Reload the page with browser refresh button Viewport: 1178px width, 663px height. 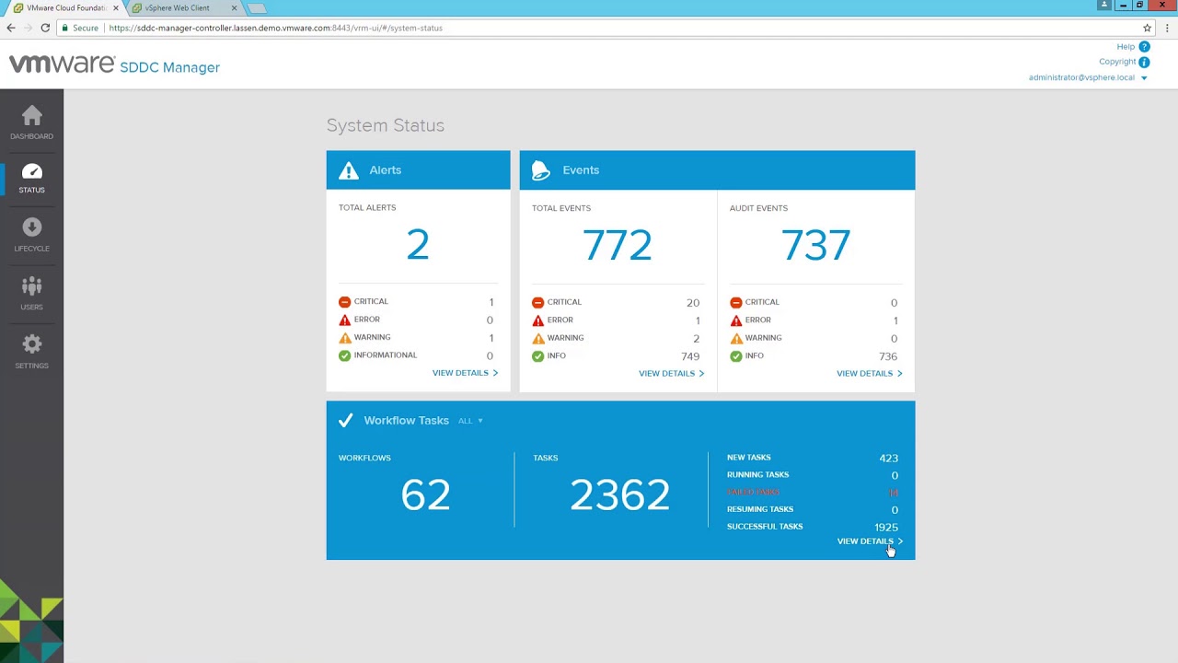pyautogui.click(x=45, y=28)
